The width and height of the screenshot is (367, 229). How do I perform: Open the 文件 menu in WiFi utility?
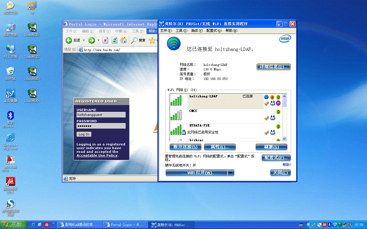coord(166,31)
